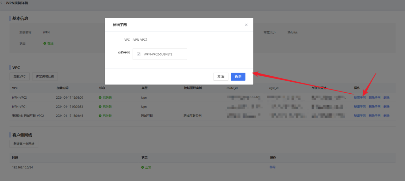Click 删除 in 资源池8-跨域互联-VPC2 row
This screenshot has height=181, width=405.
pyautogui.click(x=386, y=116)
